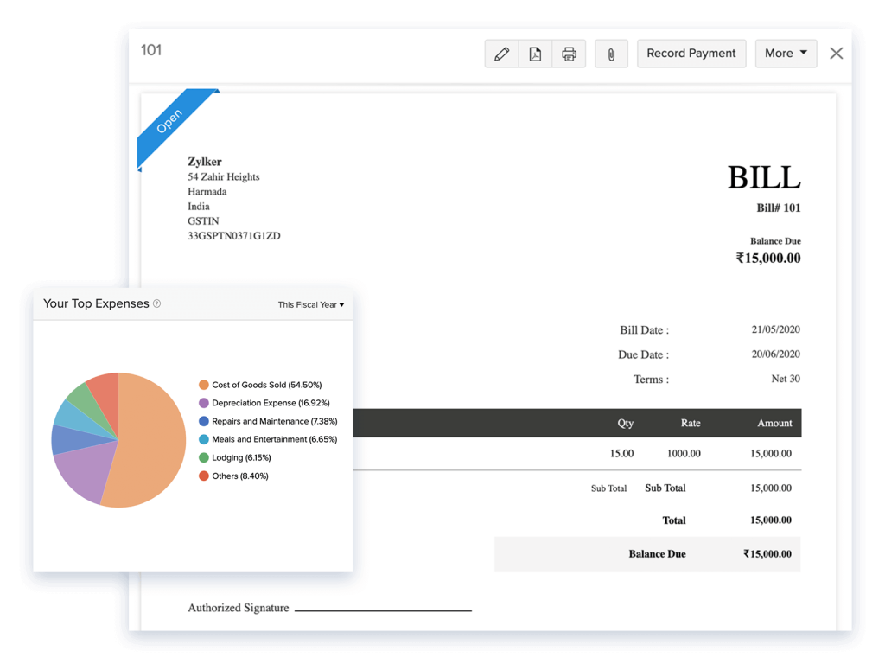
Task: Click the GSTIN number 33GSPTN0371G1ZD
Action: coord(233,236)
